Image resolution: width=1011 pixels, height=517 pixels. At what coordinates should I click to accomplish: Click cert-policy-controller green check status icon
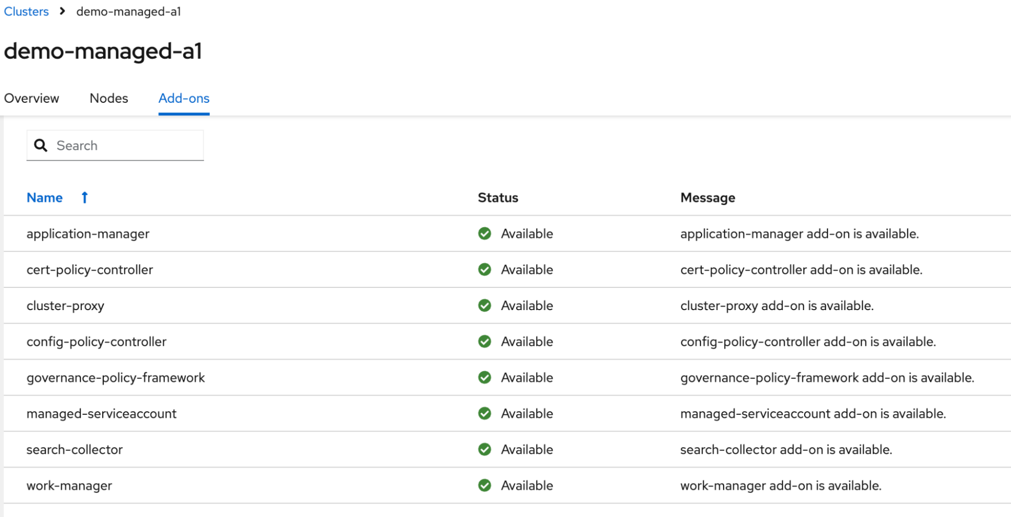tap(485, 270)
